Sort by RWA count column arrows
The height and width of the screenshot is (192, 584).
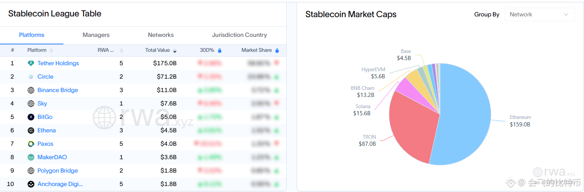[121, 51]
